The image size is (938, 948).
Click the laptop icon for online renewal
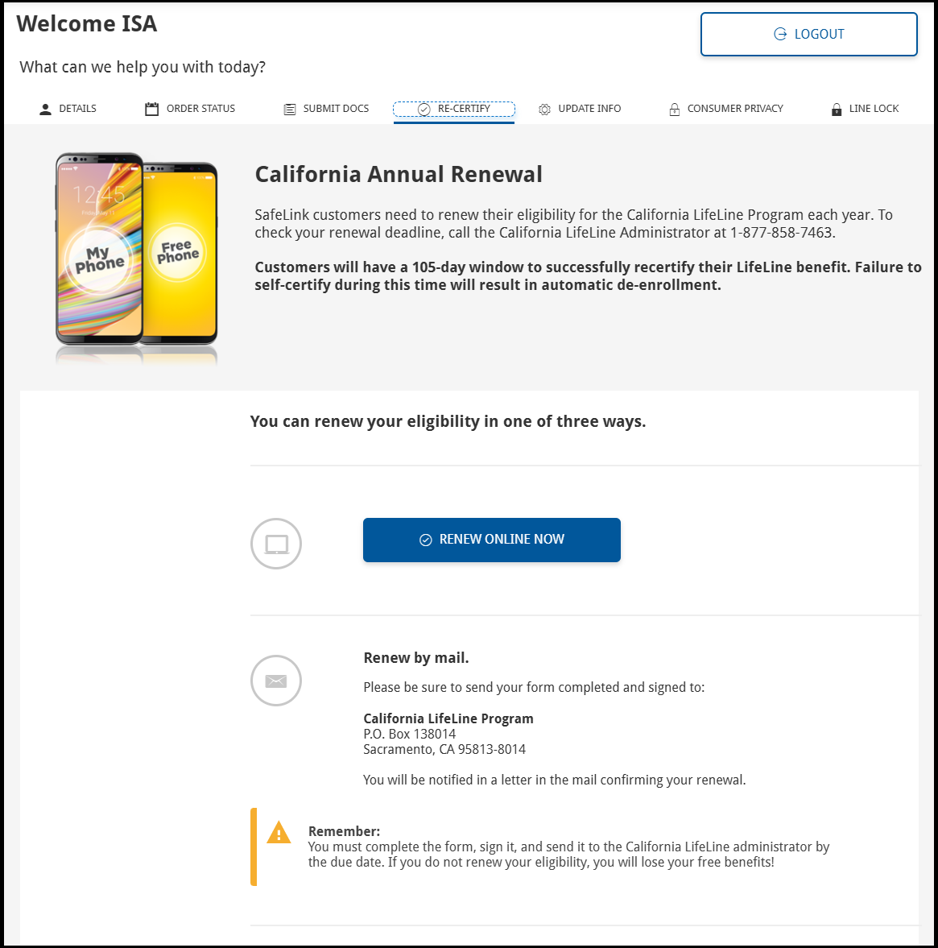tap(276, 544)
